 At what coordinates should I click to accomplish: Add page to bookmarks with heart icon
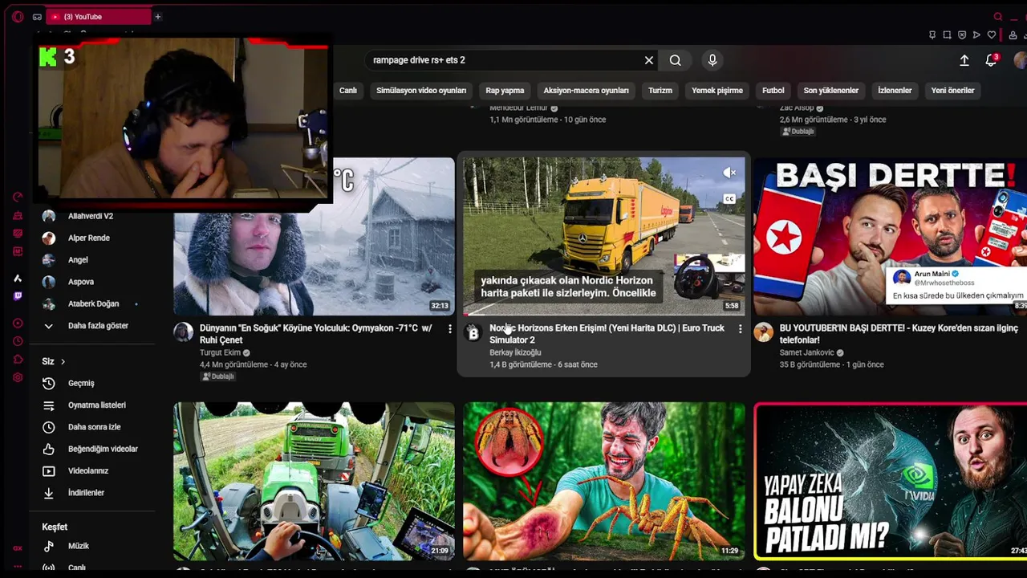[x=992, y=35]
